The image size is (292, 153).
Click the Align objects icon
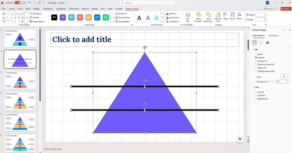(226, 17)
